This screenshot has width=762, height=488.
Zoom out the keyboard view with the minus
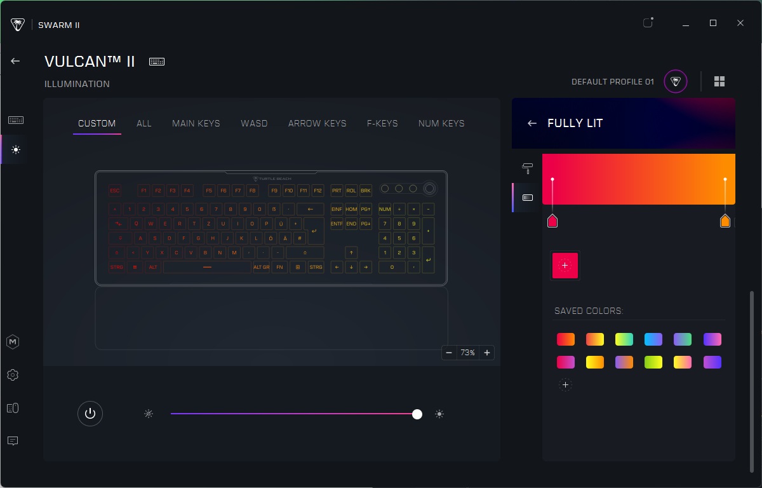coord(449,353)
